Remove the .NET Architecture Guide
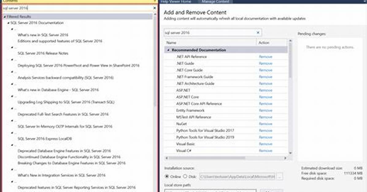The image size is (367, 192). [x=265, y=83]
